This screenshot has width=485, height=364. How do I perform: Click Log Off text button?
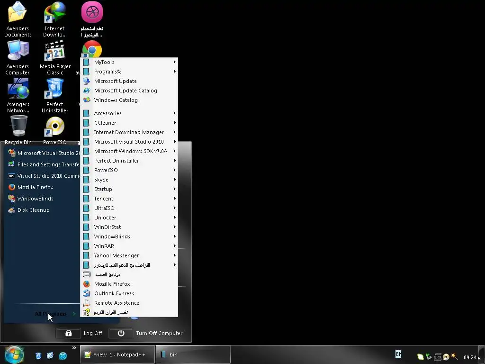(93, 333)
